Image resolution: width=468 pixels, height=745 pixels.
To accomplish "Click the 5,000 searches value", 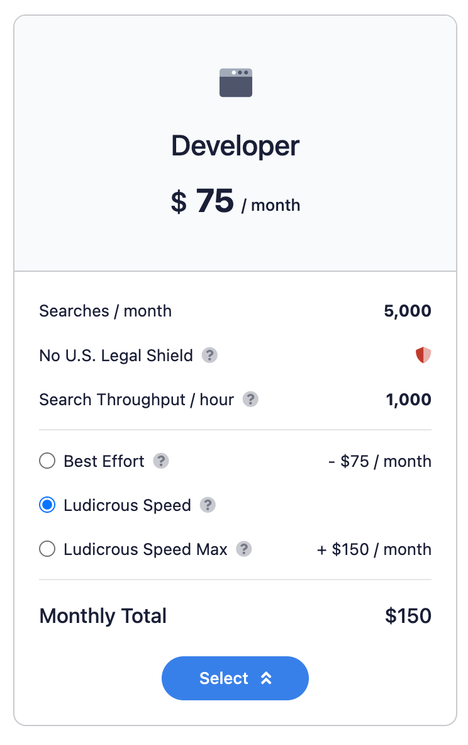I will pyautogui.click(x=407, y=311).
